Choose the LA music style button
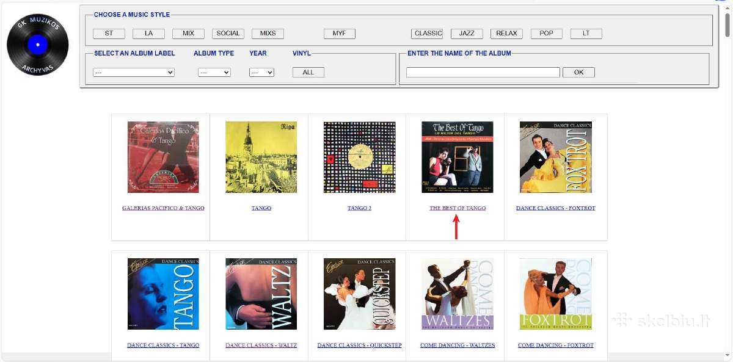This screenshot has width=733, height=362. pyautogui.click(x=149, y=34)
